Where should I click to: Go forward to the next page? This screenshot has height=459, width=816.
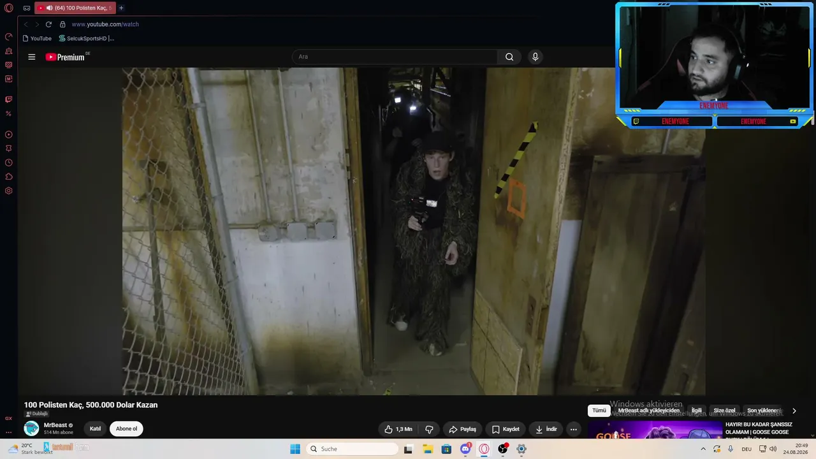(x=37, y=24)
